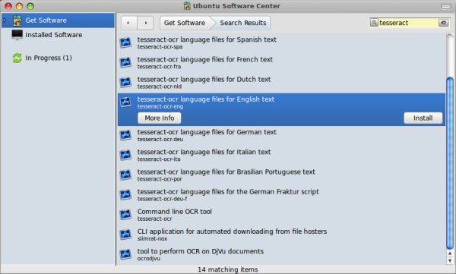Click the 'ocrodjvu' package name
This screenshot has width=456, height=274.
[149, 258]
